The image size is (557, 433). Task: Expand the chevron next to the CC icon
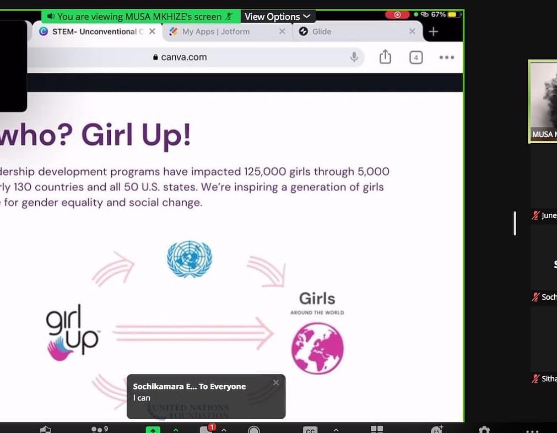(x=335, y=429)
